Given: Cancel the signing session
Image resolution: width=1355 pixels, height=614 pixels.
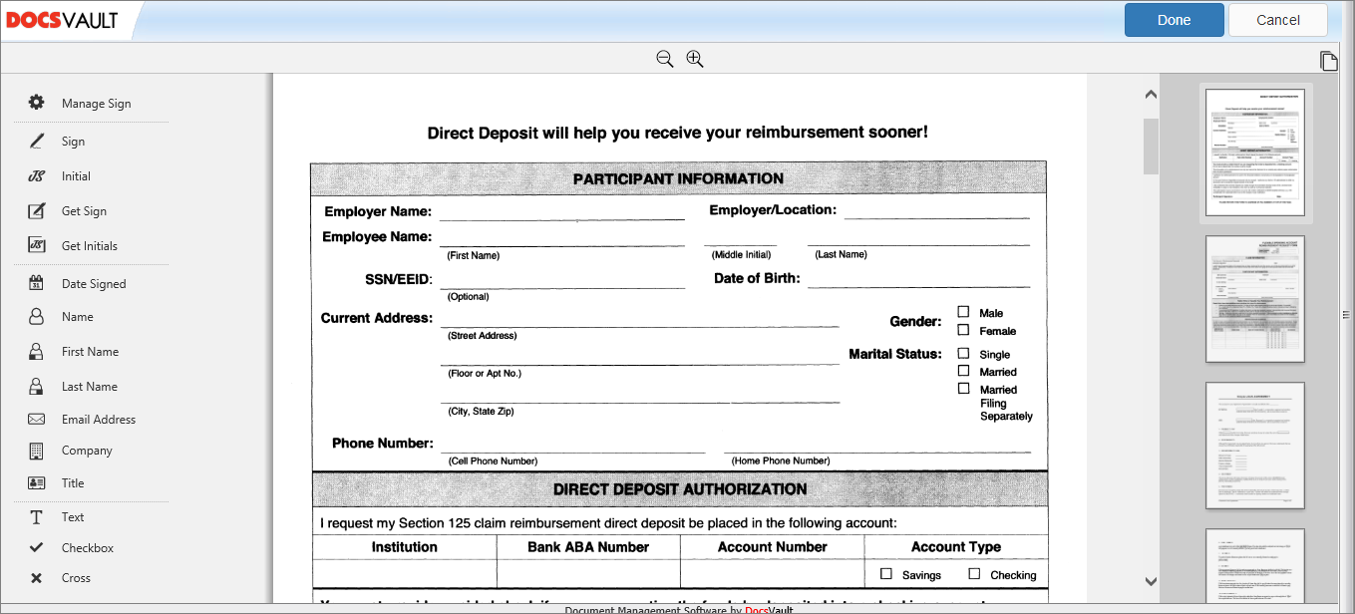Looking at the screenshot, I should tap(1278, 19).
